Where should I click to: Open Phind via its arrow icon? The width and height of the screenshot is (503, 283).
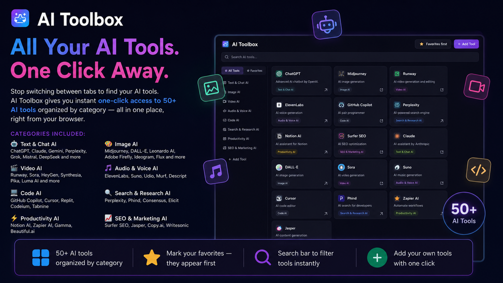pos(381,213)
